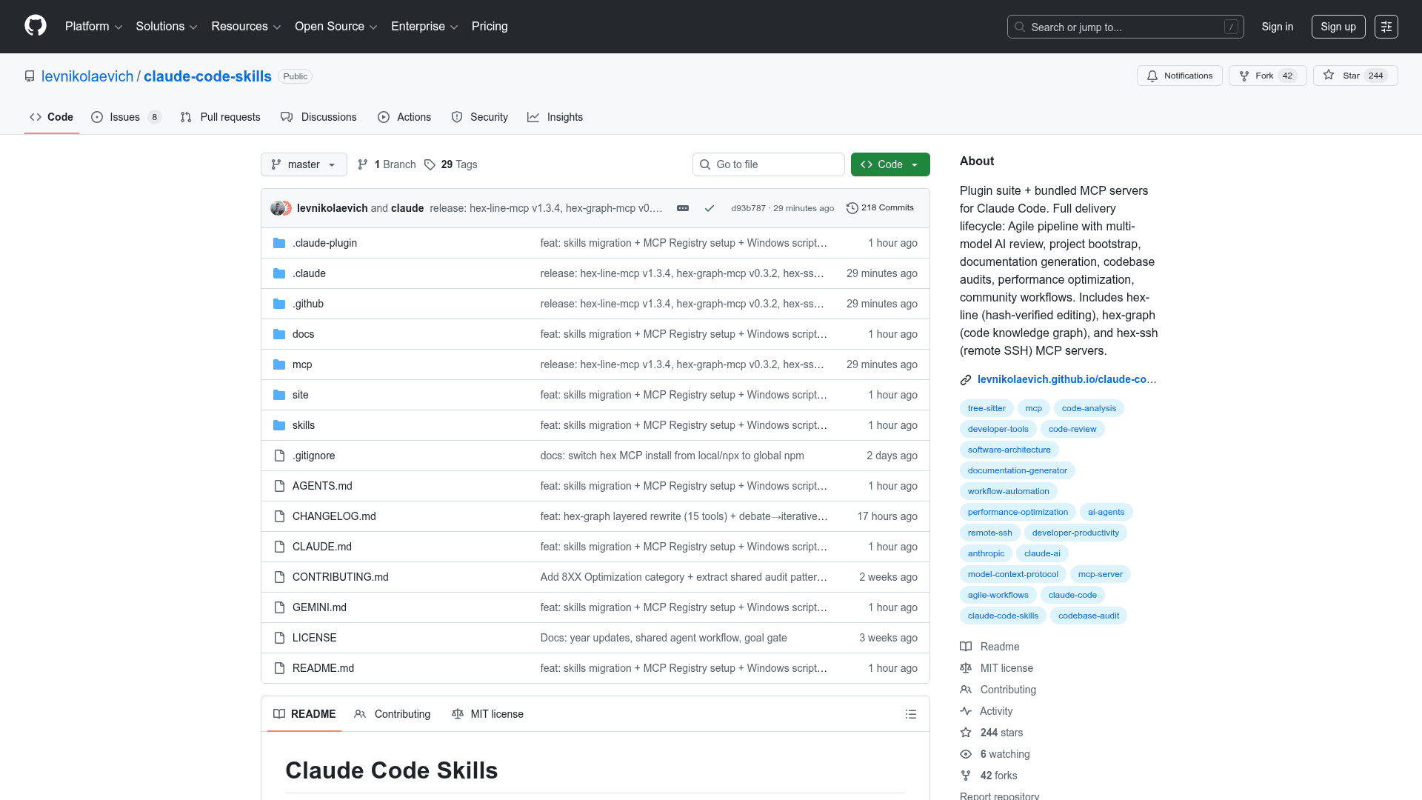1422x800 pixels.
Task: Expand the Platform navigation menu
Action: [93, 27]
